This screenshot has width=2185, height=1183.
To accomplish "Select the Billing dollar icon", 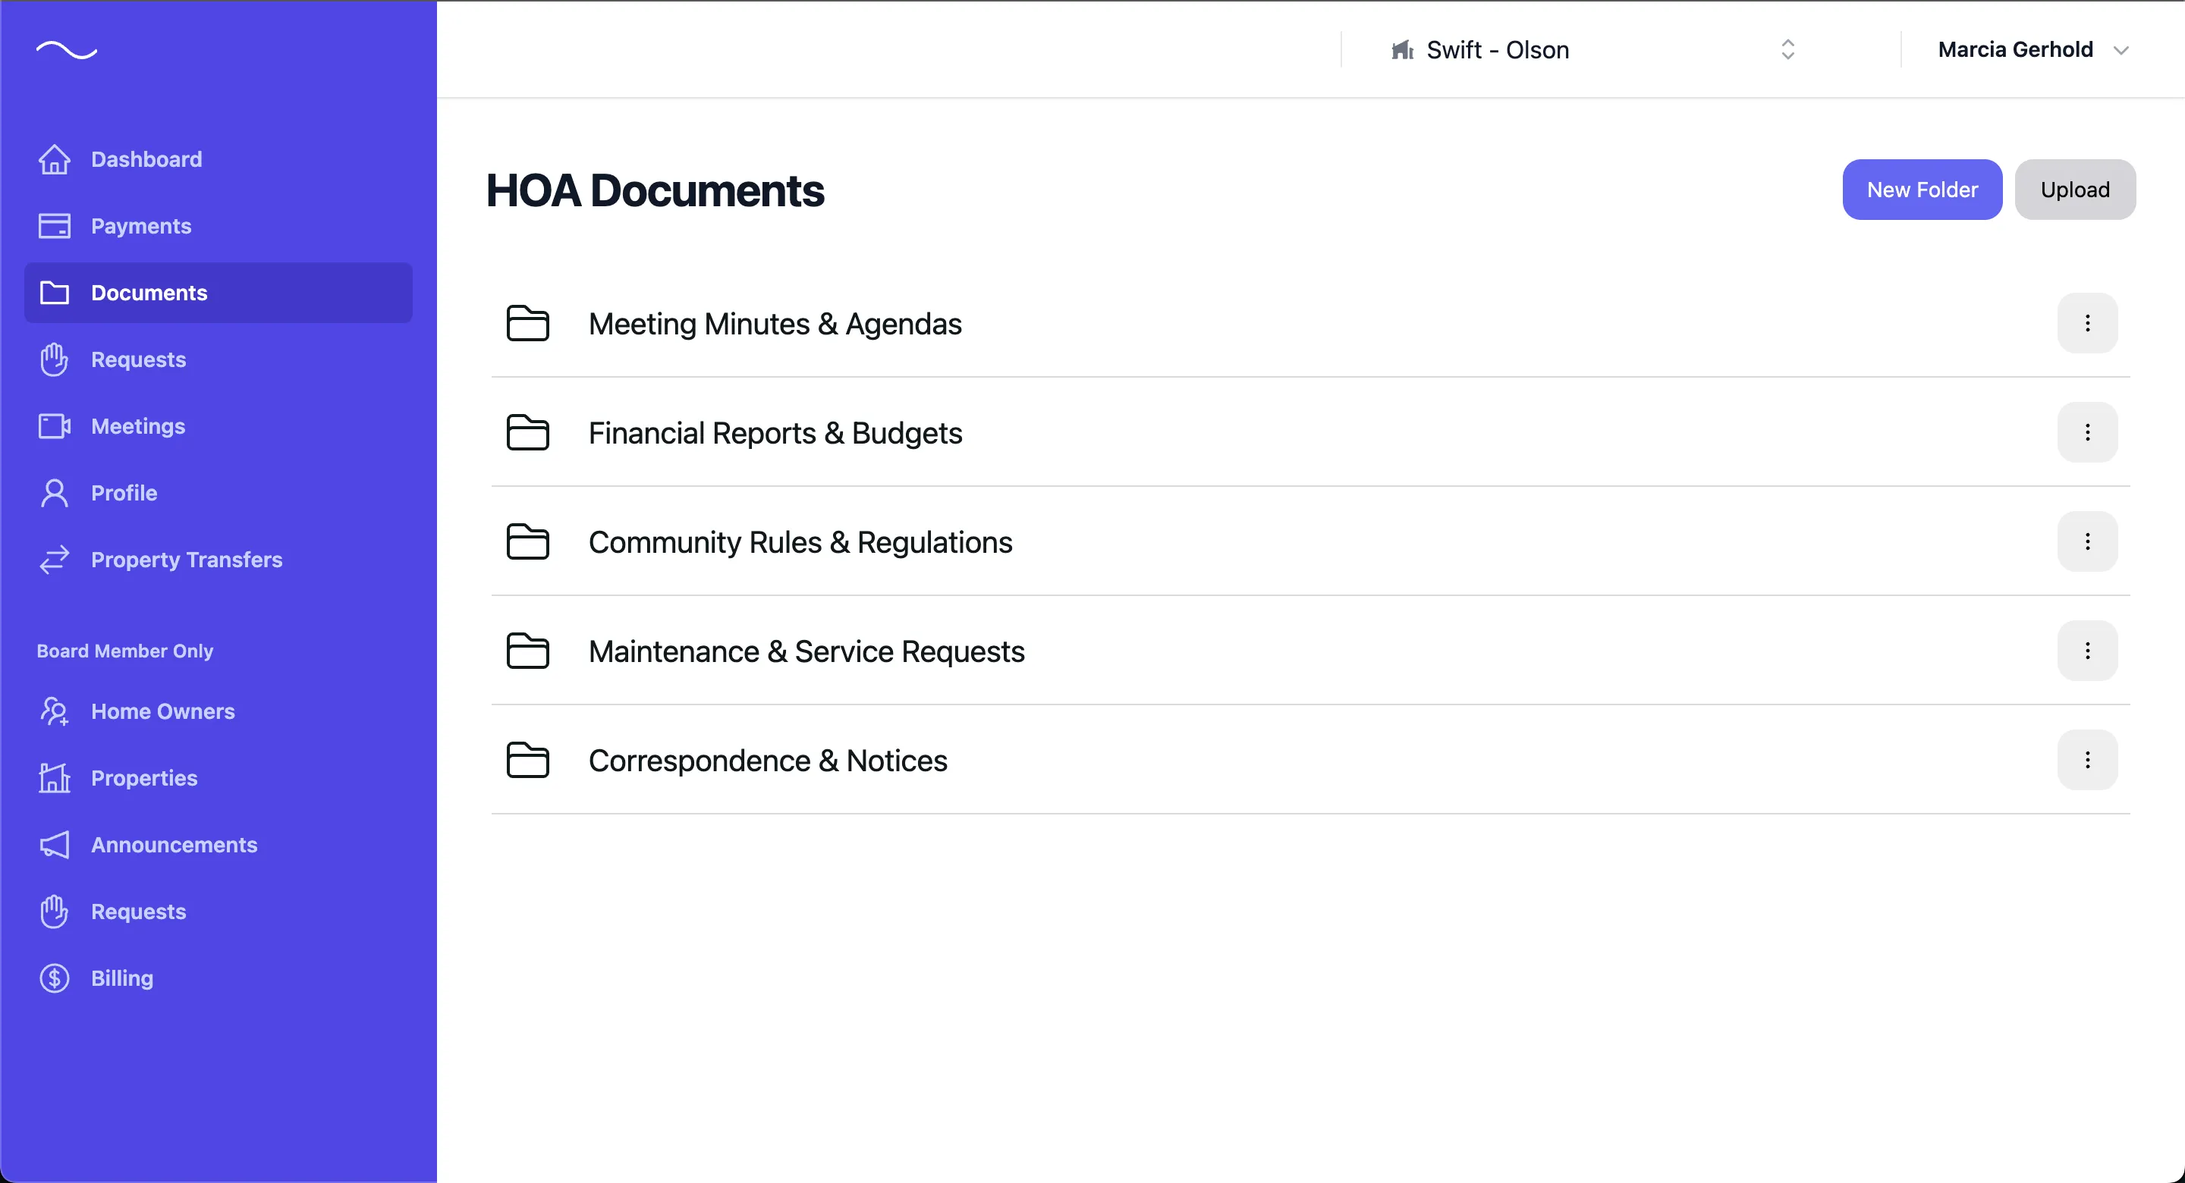I will click(x=53, y=977).
